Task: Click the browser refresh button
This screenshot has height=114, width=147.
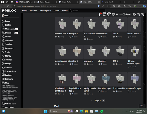Action: pos(8,6)
